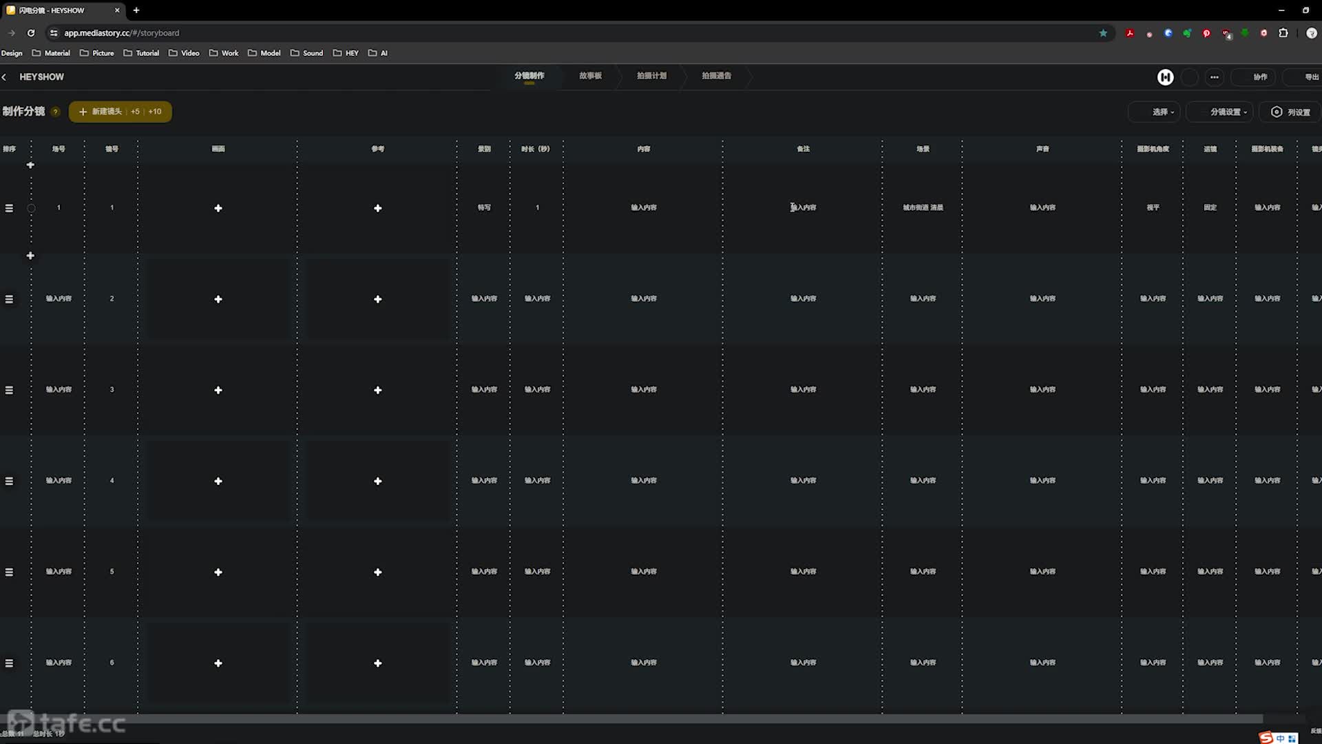Viewport: 1322px width, 744px height.
Task: Click the 新建镜头 new shot button
Action: click(x=101, y=112)
